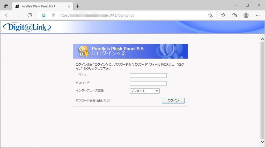The height and width of the screenshot is (148, 265).
Task: Add page to favorites star icon
Action: [210, 15]
